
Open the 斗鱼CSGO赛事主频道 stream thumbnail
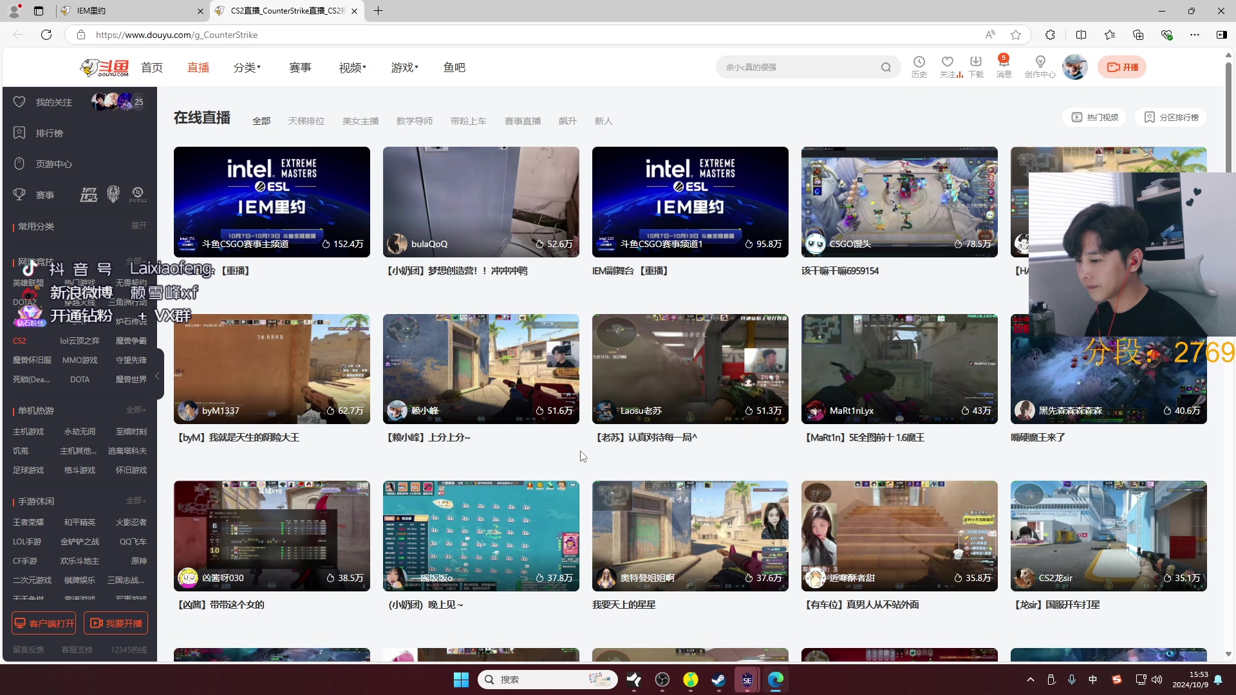(x=272, y=202)
